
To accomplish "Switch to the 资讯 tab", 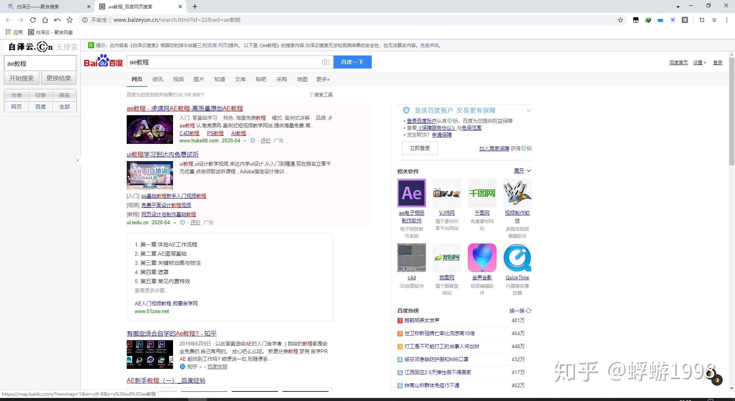I will pos(157,79).
